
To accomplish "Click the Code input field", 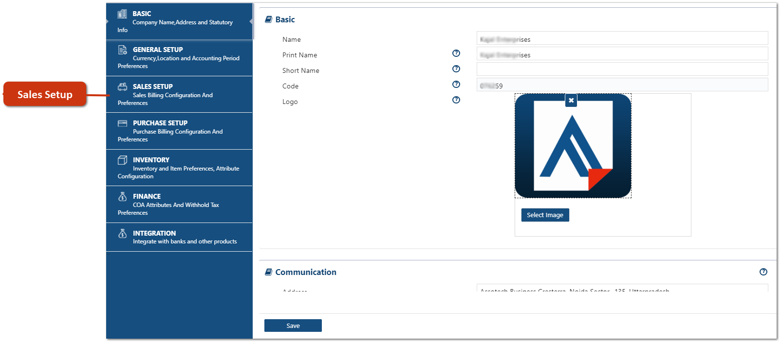I will click(x=622, y=85).
